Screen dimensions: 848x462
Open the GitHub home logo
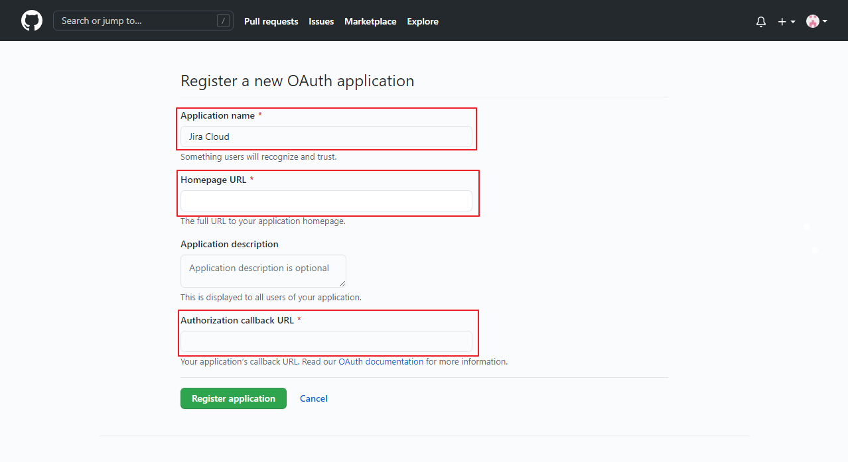tap(32, 21)
